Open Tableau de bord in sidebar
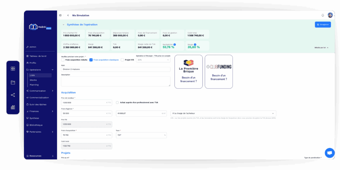The width and height of the screenshot is (340, 170). [38, 56]
